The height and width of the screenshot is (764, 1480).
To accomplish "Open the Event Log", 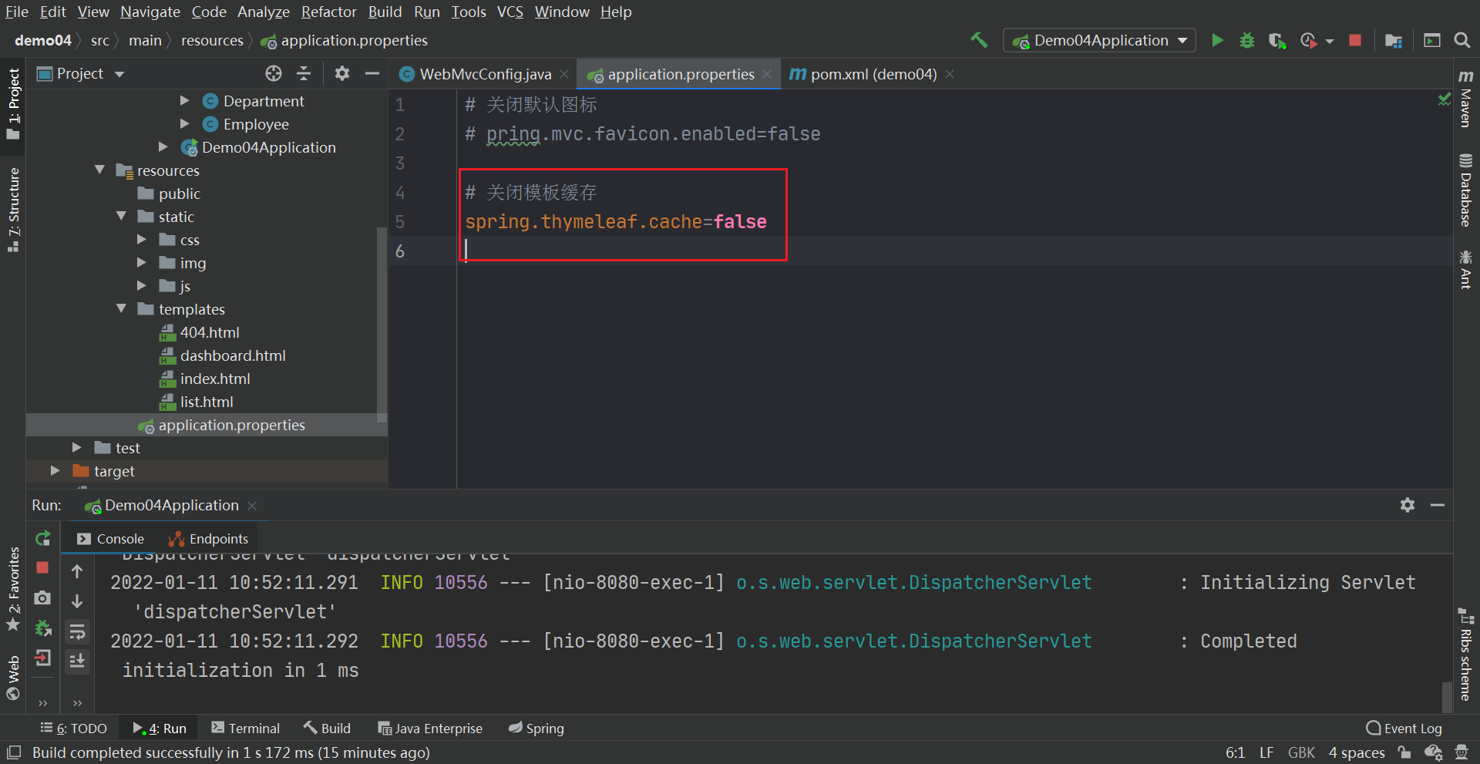I will pyautogui.click(x=1404, y=729).
